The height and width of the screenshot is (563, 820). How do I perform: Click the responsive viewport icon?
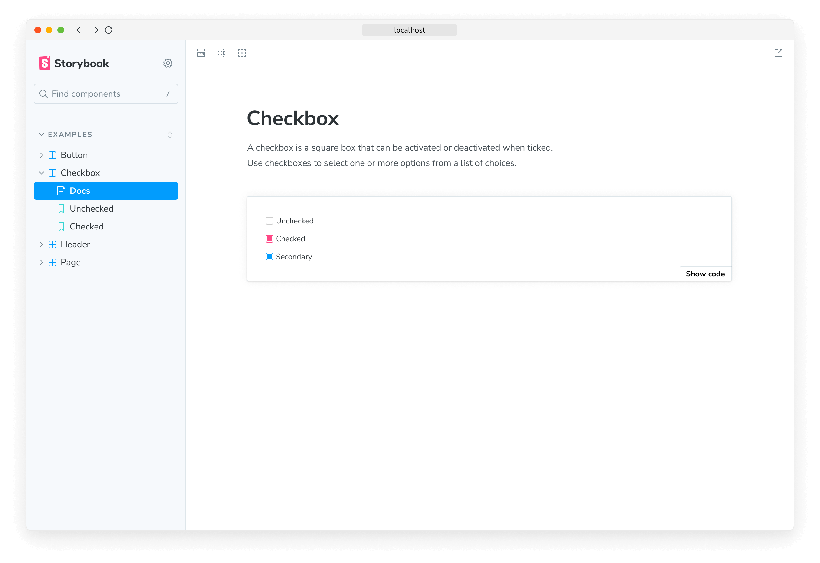click(x=201, y=53)
